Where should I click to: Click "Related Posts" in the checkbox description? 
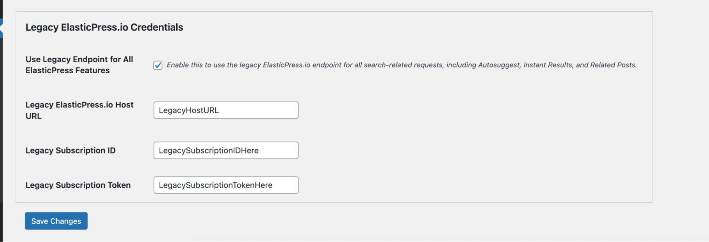click(x=613, y=65)
